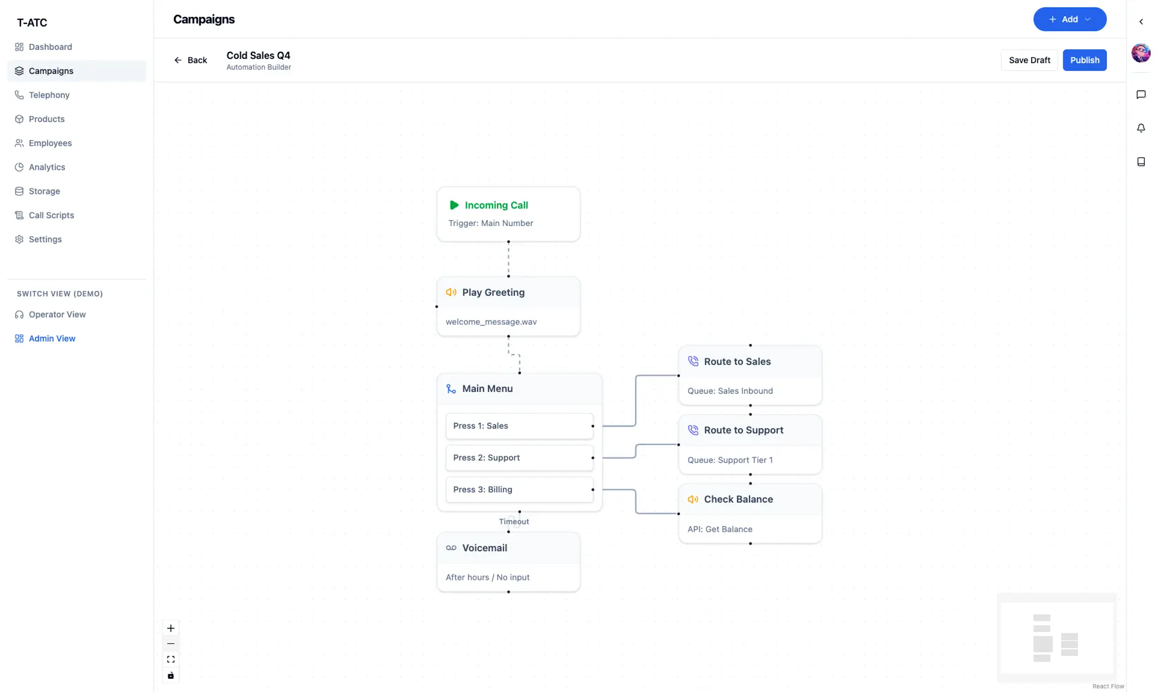Open Settings from the sidebar
This screenshot has height=692, width=1155.
[x=45, y=239]
